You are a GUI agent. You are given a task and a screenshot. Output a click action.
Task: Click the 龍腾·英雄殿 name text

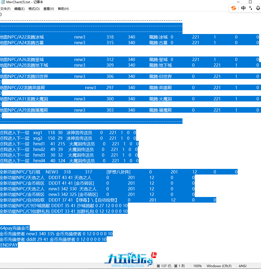click(161, 88)
